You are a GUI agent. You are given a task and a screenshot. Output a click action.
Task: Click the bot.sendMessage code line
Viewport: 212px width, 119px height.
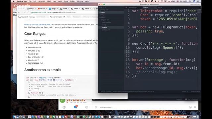tap(167, 68)
